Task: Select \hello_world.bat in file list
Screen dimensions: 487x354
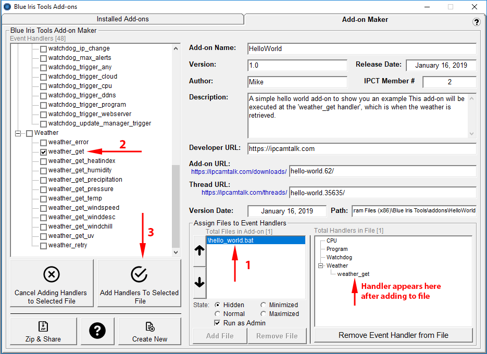Action: pyautogui.click(x=256, y=241)
